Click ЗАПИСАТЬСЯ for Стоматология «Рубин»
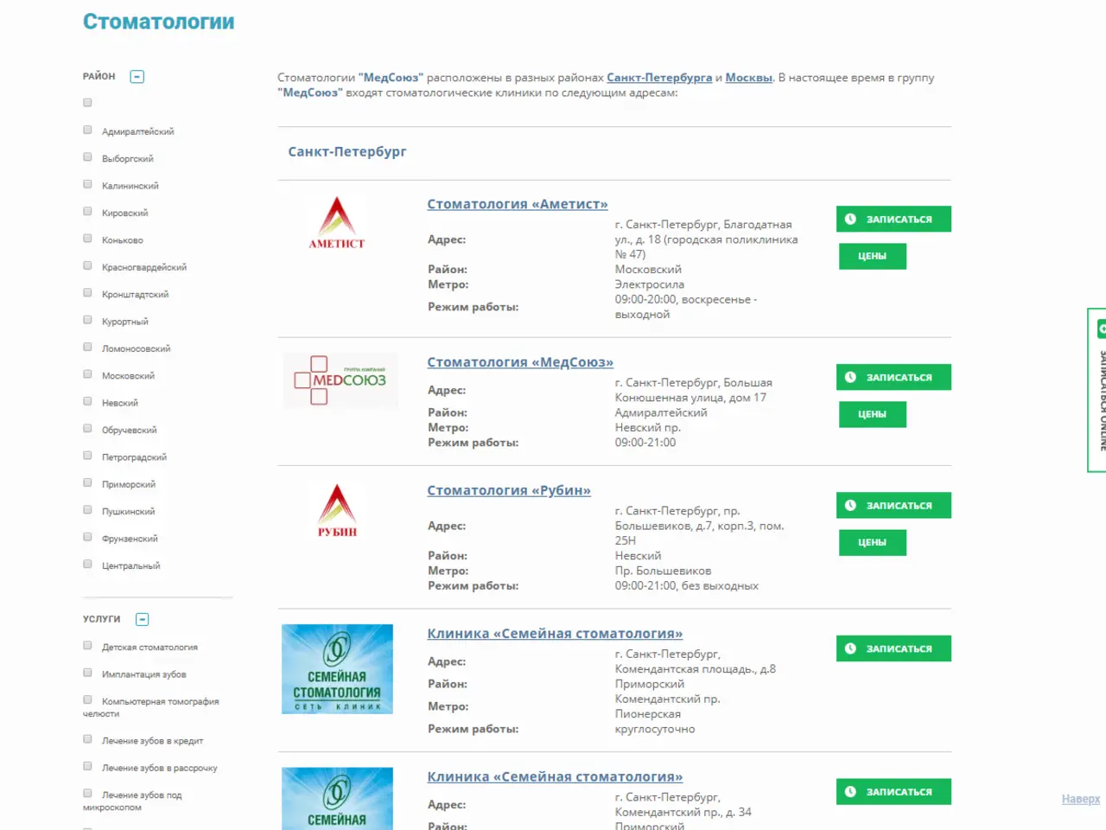Viewport: 1106px width, 830px height. point(893,505)
